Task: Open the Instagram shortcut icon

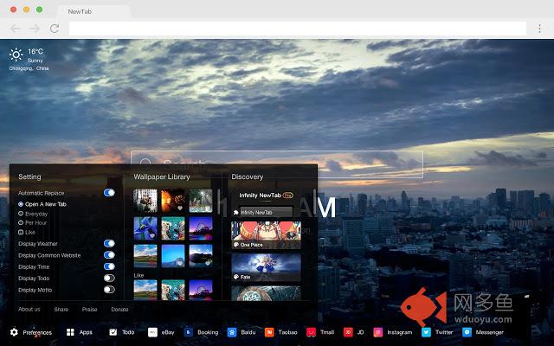Action: (377, 332)
